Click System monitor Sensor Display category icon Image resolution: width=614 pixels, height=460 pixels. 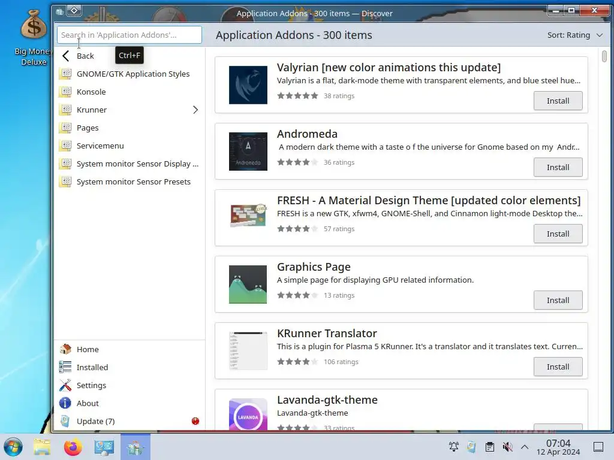coord(65,164)
